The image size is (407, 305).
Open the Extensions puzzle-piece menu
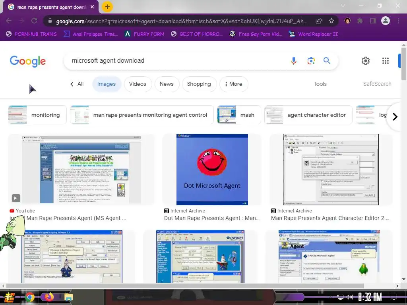[x=360, y=21]
